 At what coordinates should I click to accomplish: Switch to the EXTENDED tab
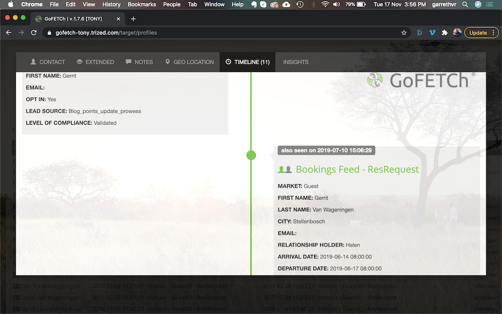click(95, 62)
